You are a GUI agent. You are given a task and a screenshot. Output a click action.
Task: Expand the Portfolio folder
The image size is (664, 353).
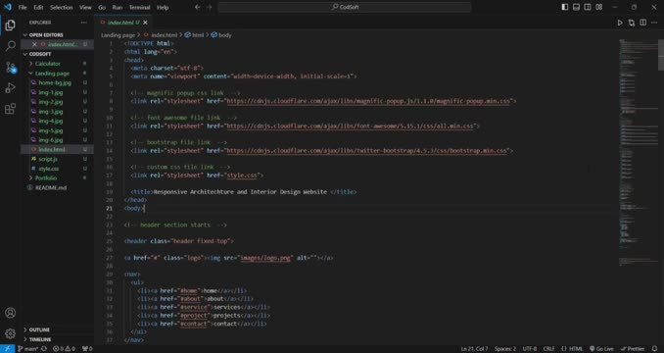46,178
